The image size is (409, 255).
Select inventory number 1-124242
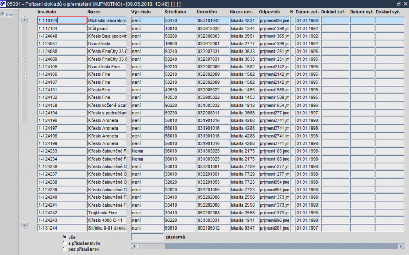click(x=62, y=212)
